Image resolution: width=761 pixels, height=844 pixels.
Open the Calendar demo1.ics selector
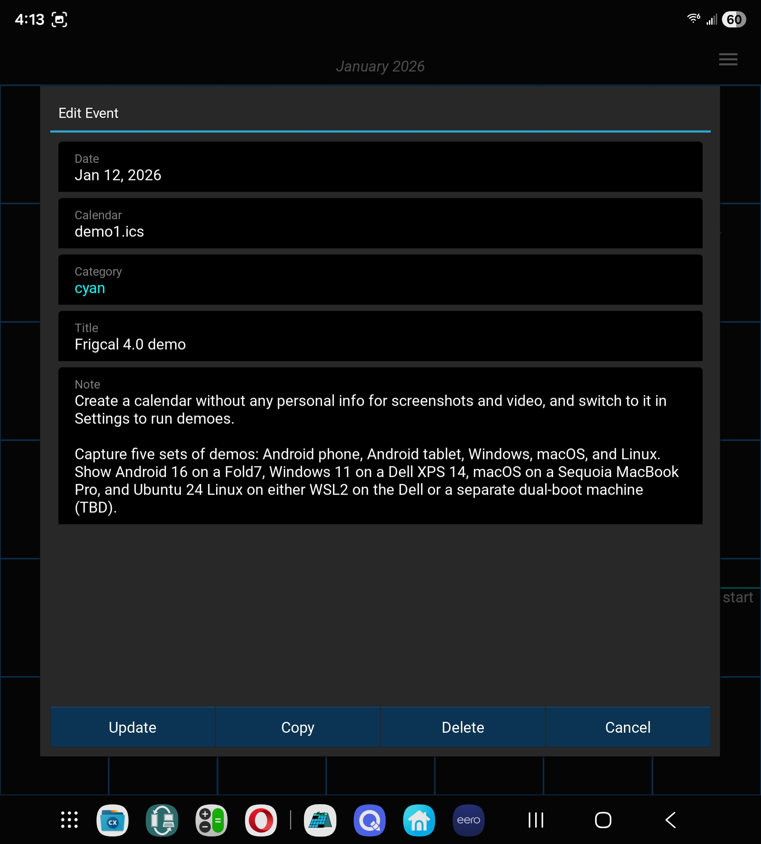[x=380, y=223]
